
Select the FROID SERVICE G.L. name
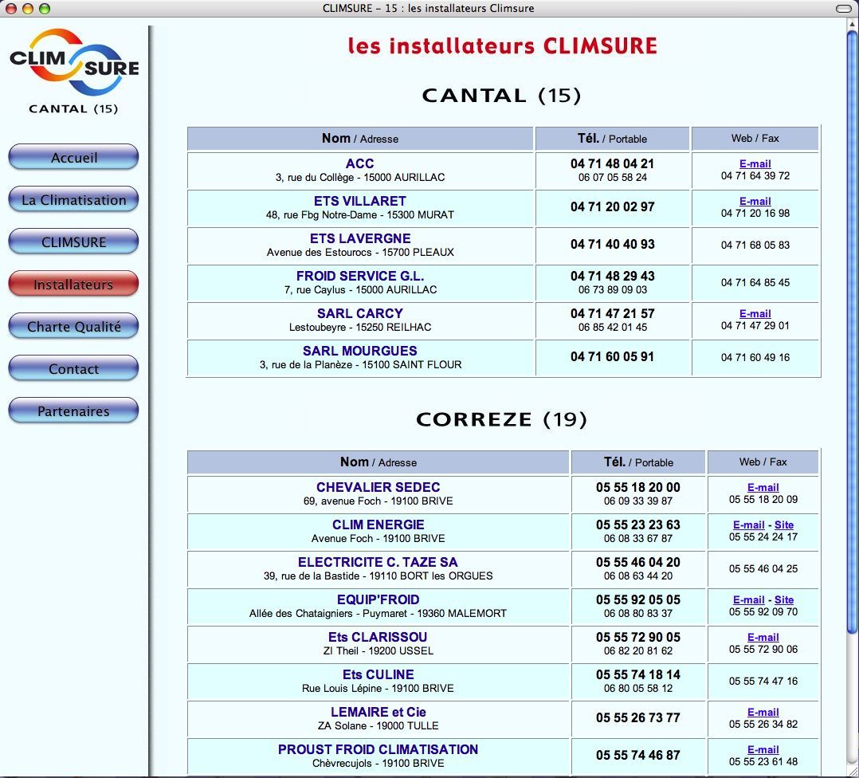pyautogui.click(x=360, y=276)
